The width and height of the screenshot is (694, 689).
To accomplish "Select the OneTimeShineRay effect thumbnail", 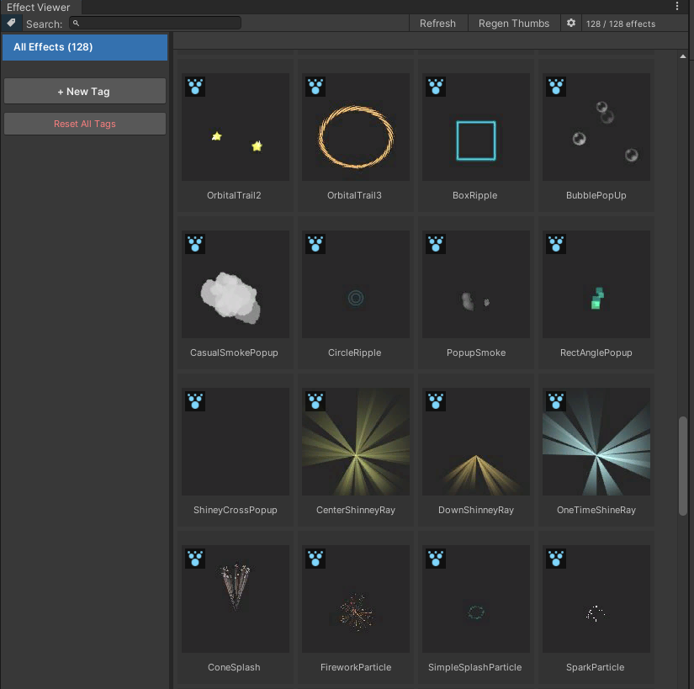I will pos(596,442).
